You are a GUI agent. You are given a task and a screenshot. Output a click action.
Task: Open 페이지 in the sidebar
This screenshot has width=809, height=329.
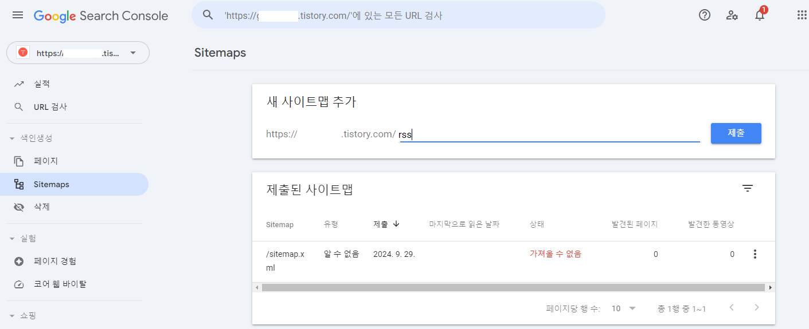[75, 161]
